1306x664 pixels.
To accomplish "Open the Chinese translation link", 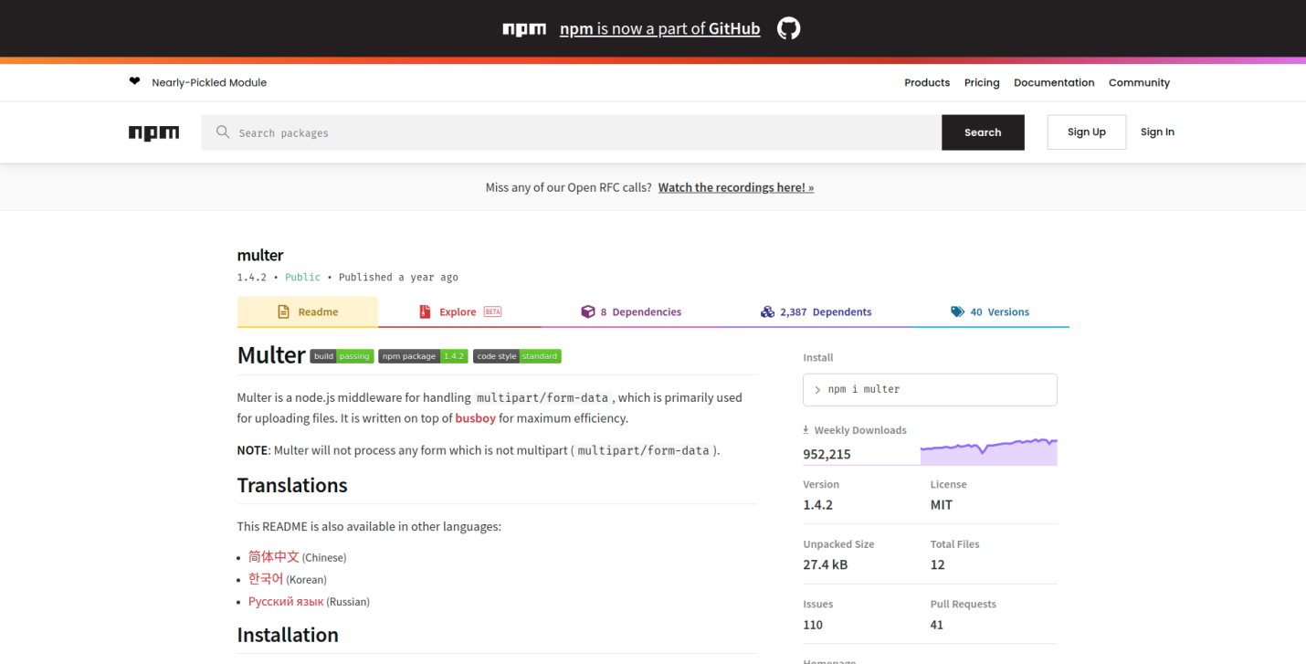I will coord(274,556).
